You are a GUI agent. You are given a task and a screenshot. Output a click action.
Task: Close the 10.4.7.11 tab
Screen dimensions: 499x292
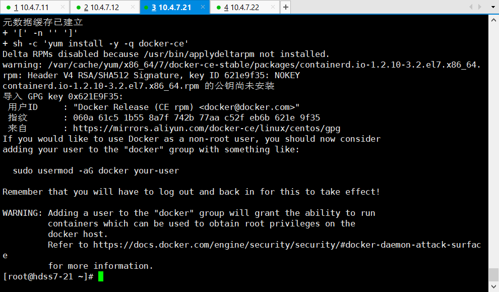tap(63, 8)
